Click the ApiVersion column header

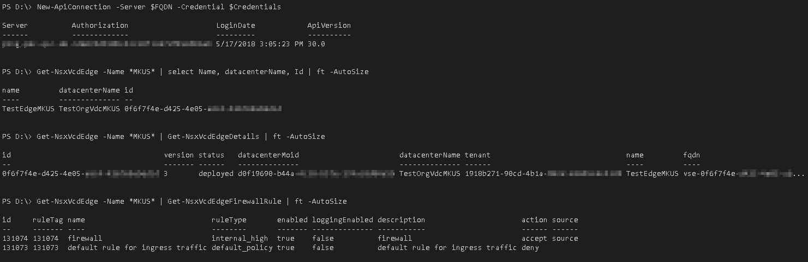329,26
